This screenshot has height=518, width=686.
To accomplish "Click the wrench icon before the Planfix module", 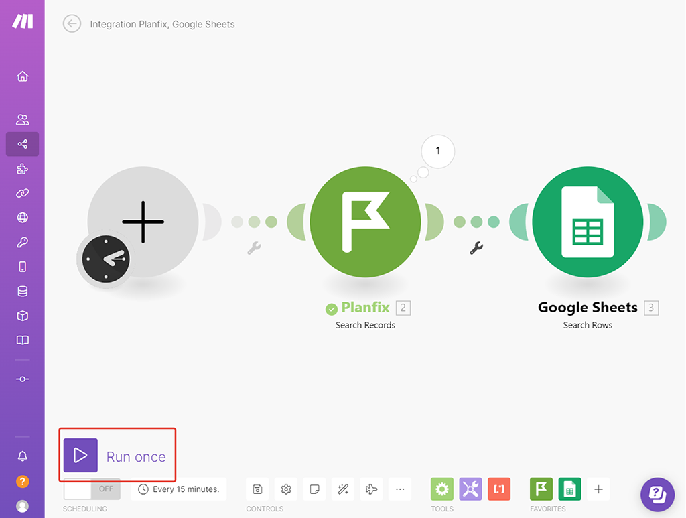I will tap(254, 248).
